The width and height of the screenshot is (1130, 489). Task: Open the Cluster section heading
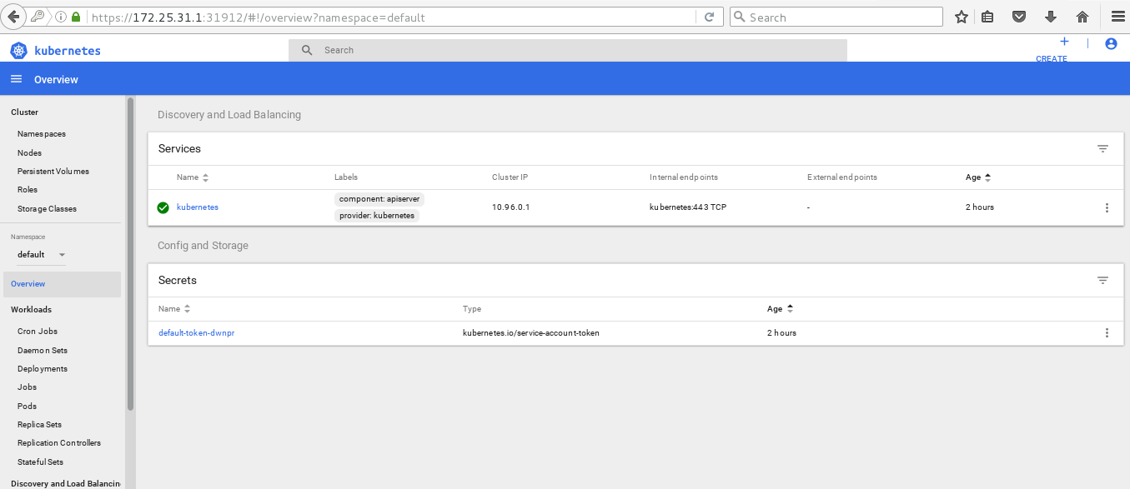pyautogui.click(x=24, y=112)
